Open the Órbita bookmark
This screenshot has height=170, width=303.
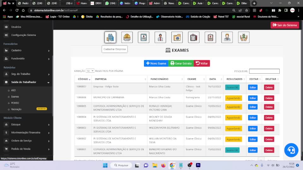(87, 17)
